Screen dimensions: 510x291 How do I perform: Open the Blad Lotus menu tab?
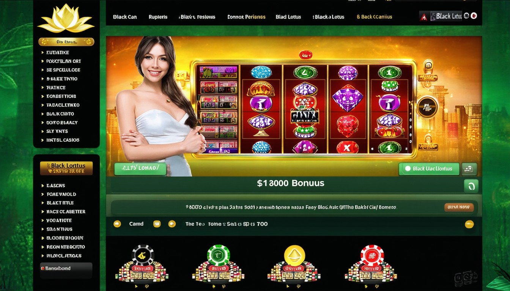coord(288,17)
